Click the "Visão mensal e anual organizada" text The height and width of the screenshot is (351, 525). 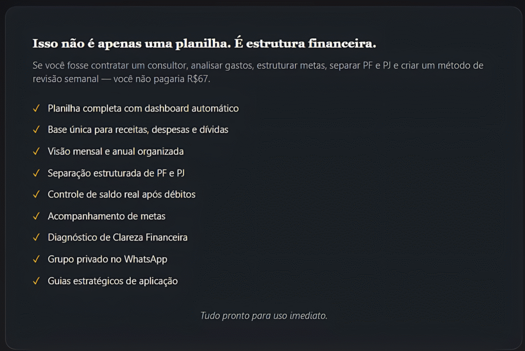[x=115, y=152]
